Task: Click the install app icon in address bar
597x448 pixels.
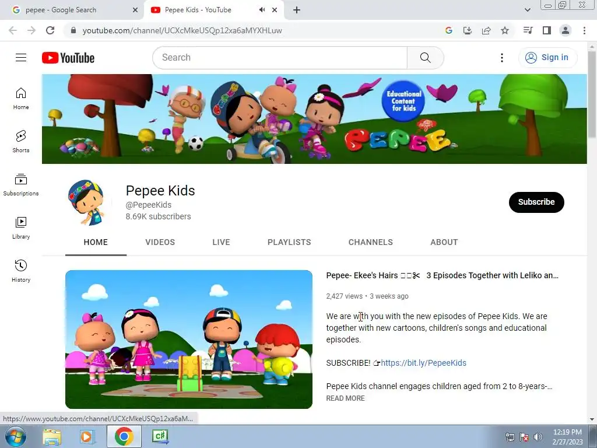Action: pyautogui.click(x=468, y=30)
